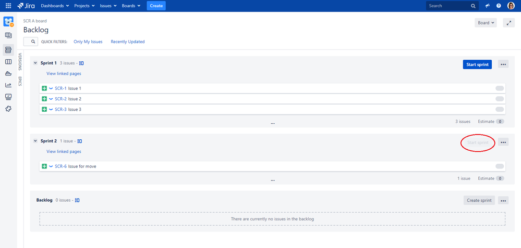Apply Recently Updated quick filter
This screenshot has height=248, width=521.
[x=128, y=42]
